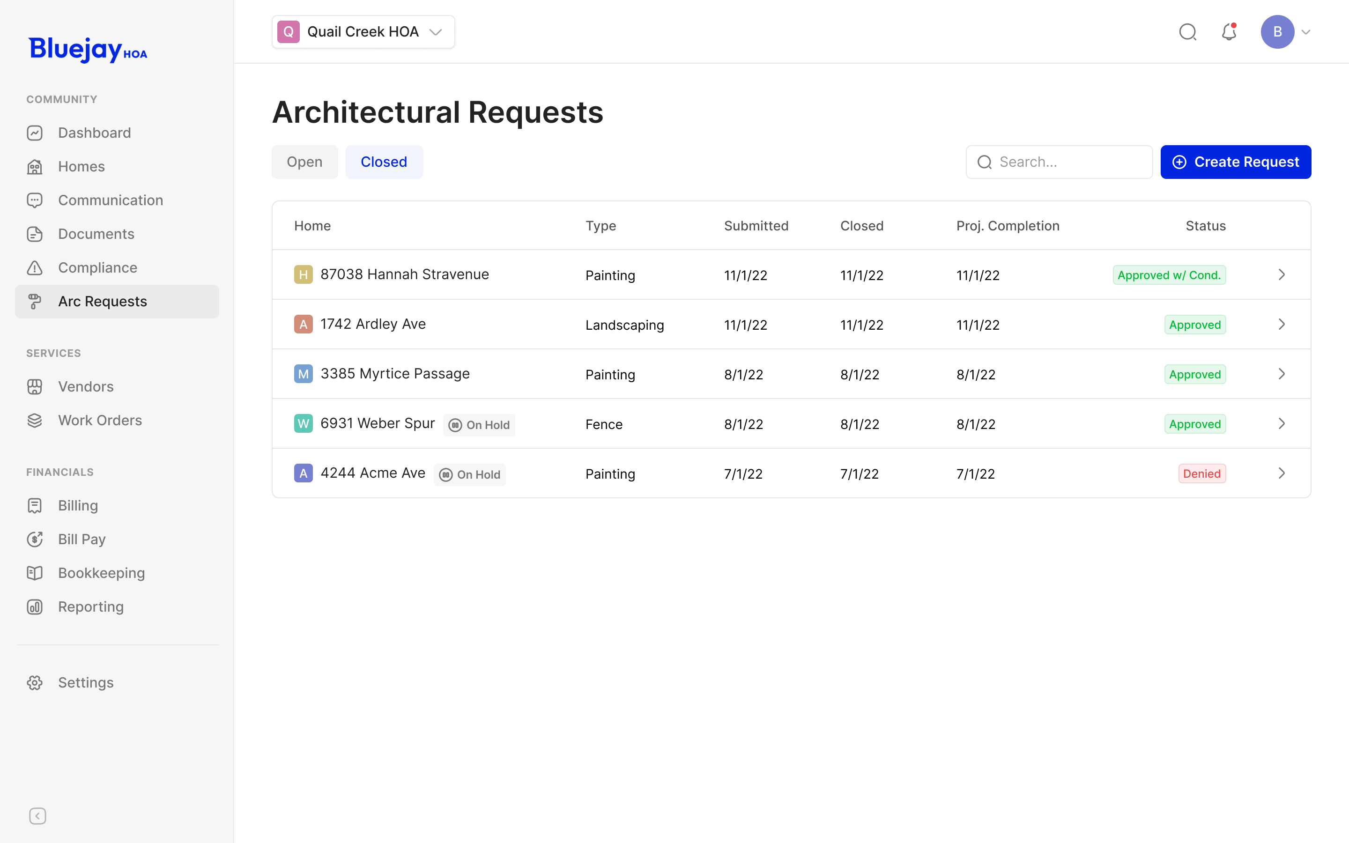
Task: Open the Quail Creek HOA community dropdown
Action: coord(363,32)
